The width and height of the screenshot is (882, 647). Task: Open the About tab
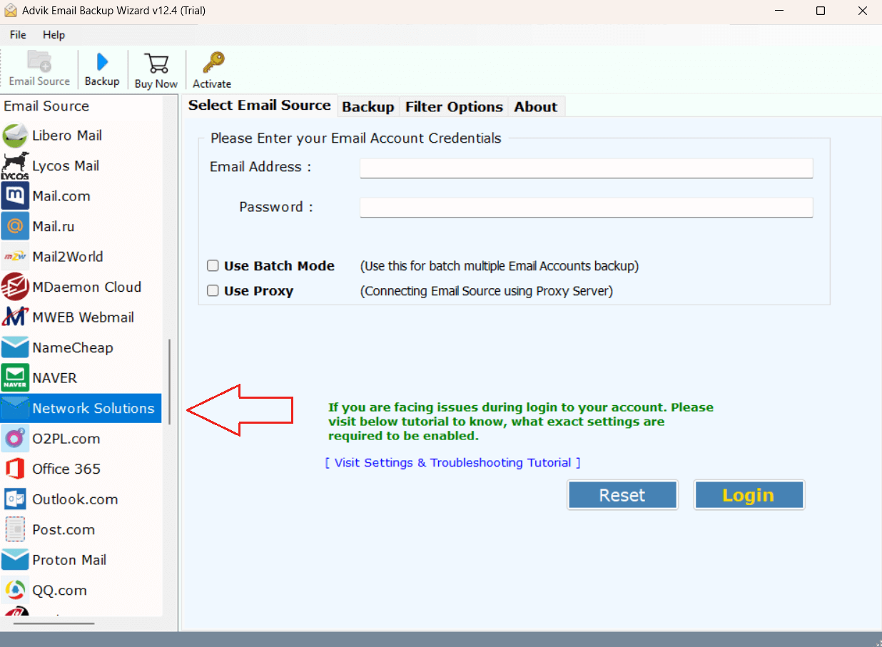536,107
